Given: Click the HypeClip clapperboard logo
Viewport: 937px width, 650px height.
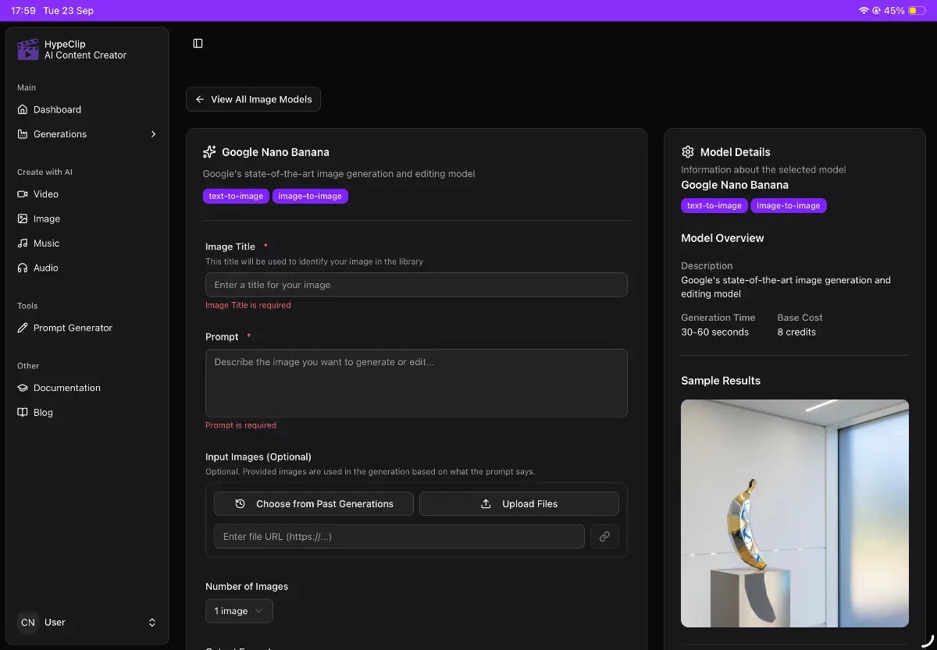Looking at the screenshot, I should pyautogui.click(x=28, y=50).
